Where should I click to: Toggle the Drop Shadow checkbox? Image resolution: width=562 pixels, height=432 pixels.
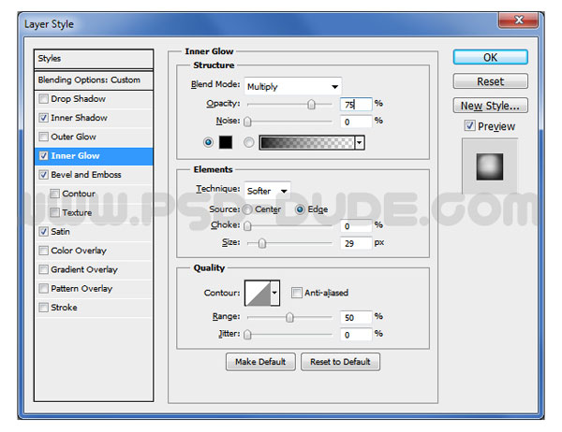tap(43, 99)
